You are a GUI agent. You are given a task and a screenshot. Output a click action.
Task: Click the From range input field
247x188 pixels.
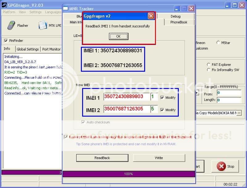(229, 93)
